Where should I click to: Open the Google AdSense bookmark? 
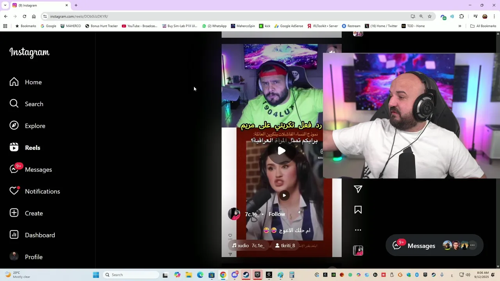[x=289, y=26]
